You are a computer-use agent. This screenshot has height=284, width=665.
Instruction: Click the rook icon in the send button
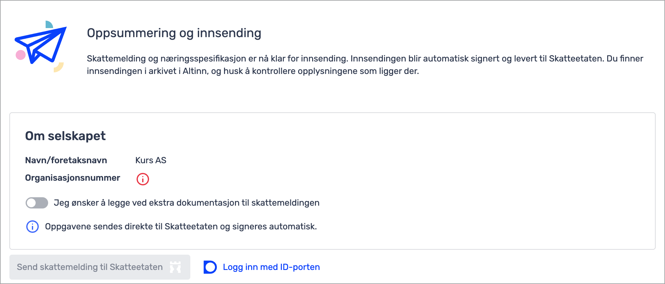click(x=175, y=267)
